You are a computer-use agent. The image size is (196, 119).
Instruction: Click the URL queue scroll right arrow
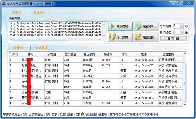(x=100, y=39)
